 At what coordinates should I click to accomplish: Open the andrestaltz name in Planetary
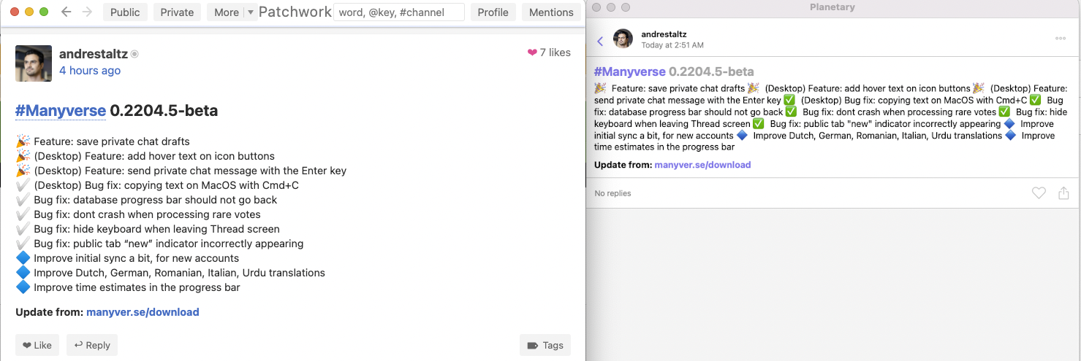click(664, 34)
